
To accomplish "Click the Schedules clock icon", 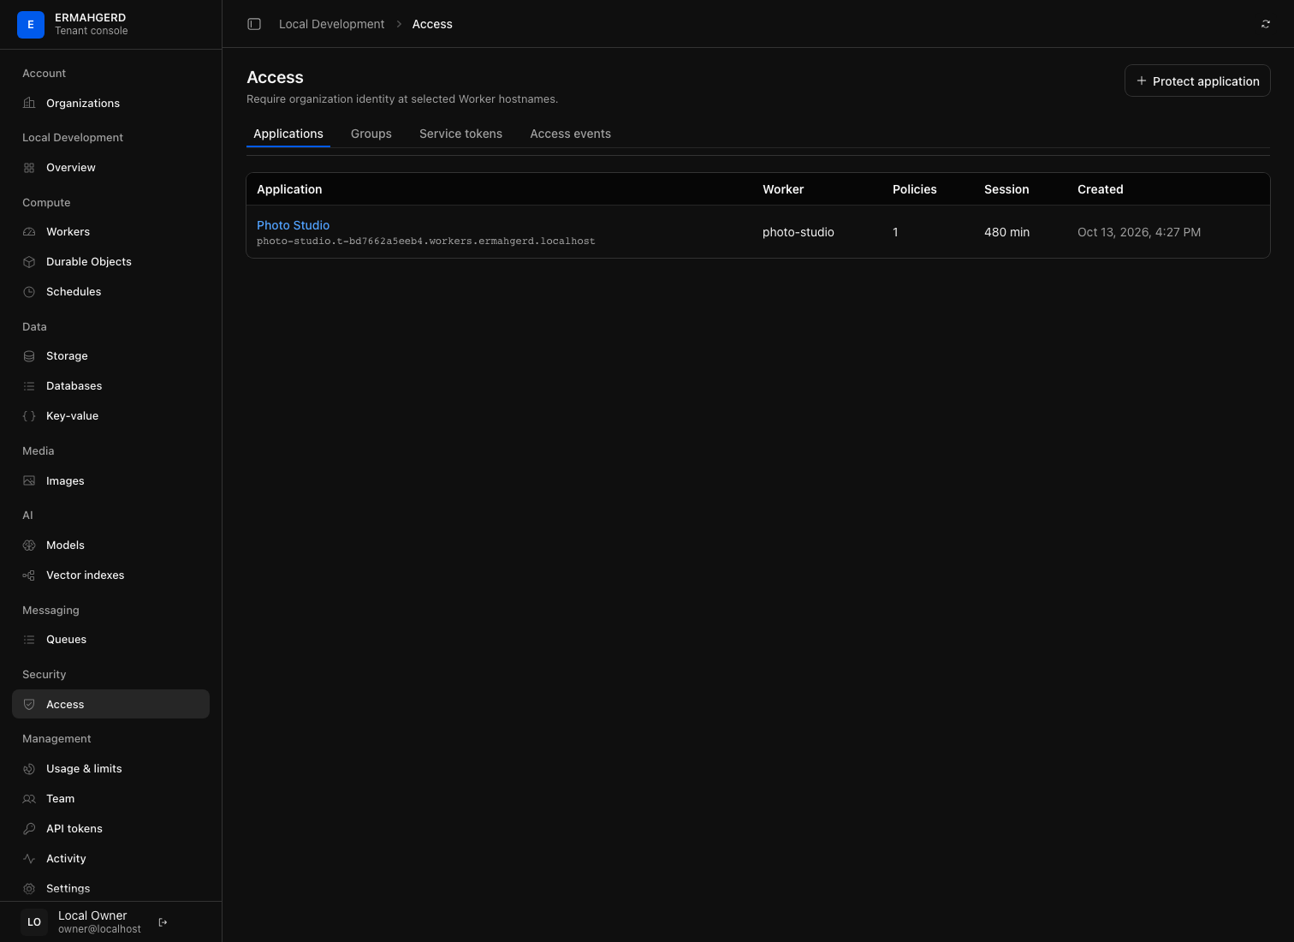I will (x=29, y=292).
